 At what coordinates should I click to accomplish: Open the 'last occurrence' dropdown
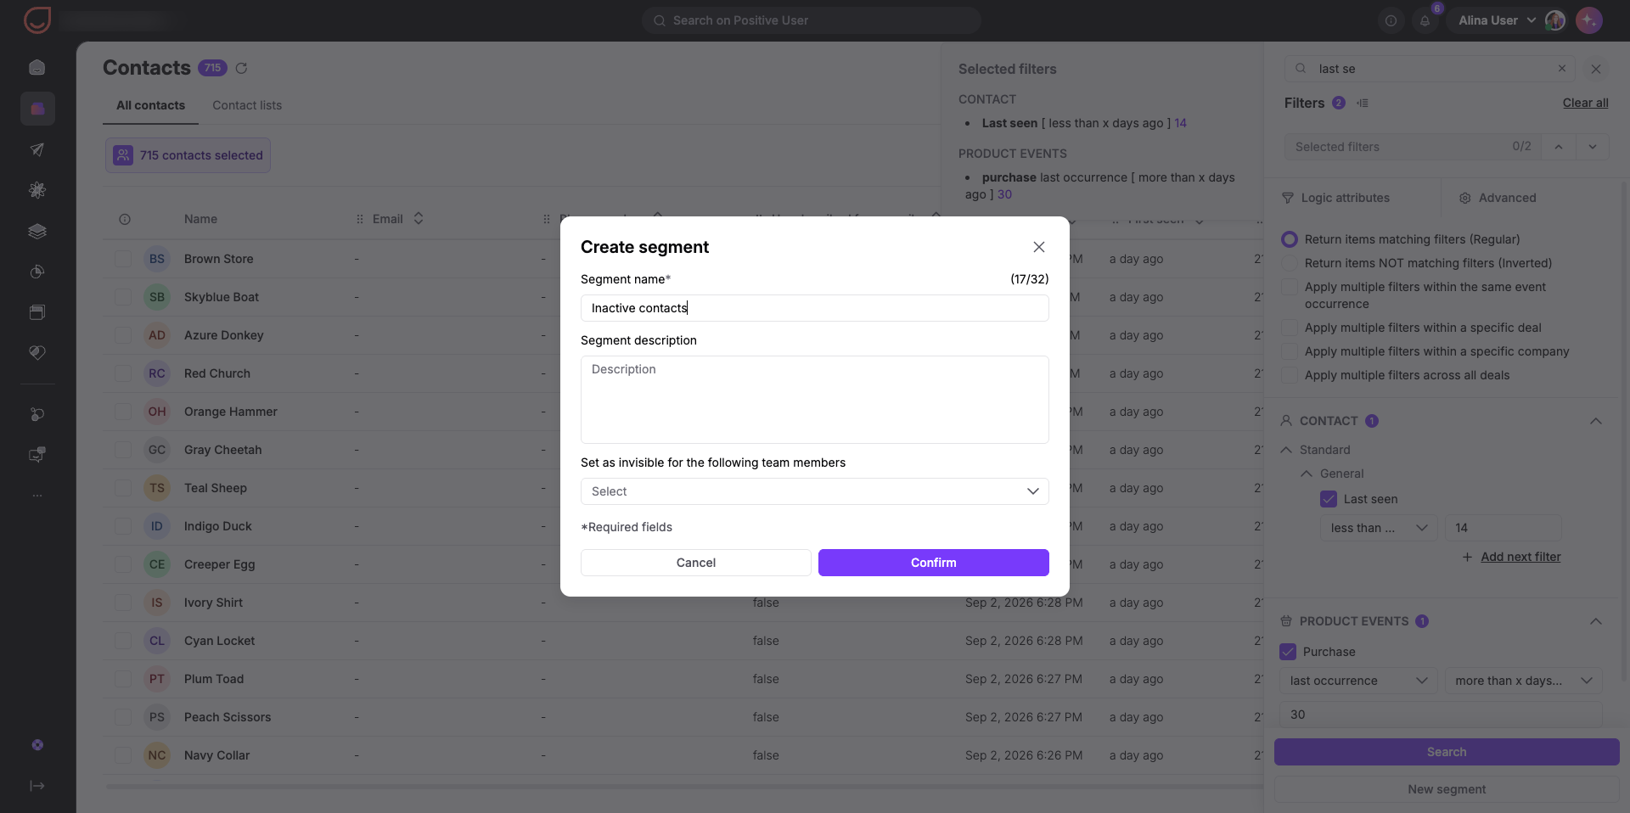1358,681
